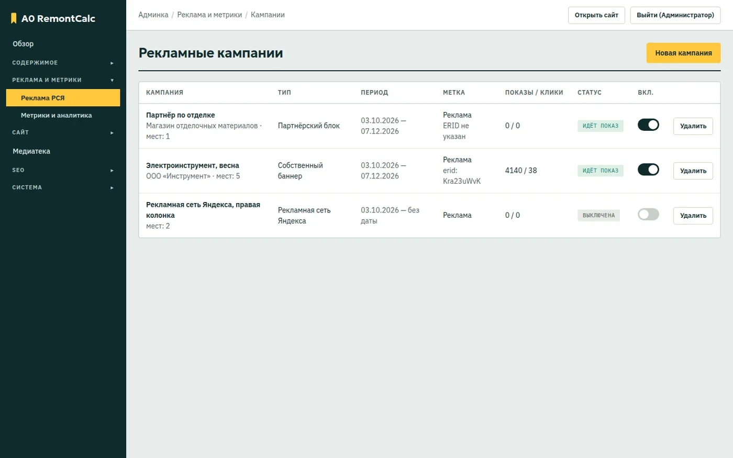Click the 4140 / 38 impressions value
Image resolution: width=733 pixels, height=458 pixels.
pos(521,171)
